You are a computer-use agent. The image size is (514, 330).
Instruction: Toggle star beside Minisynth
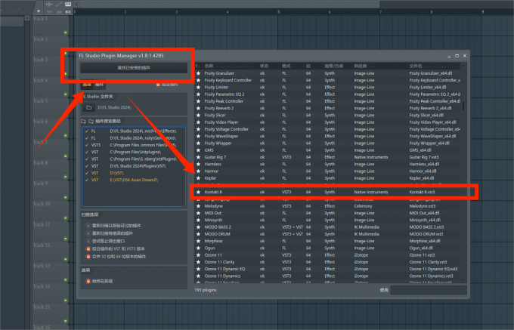198,221
